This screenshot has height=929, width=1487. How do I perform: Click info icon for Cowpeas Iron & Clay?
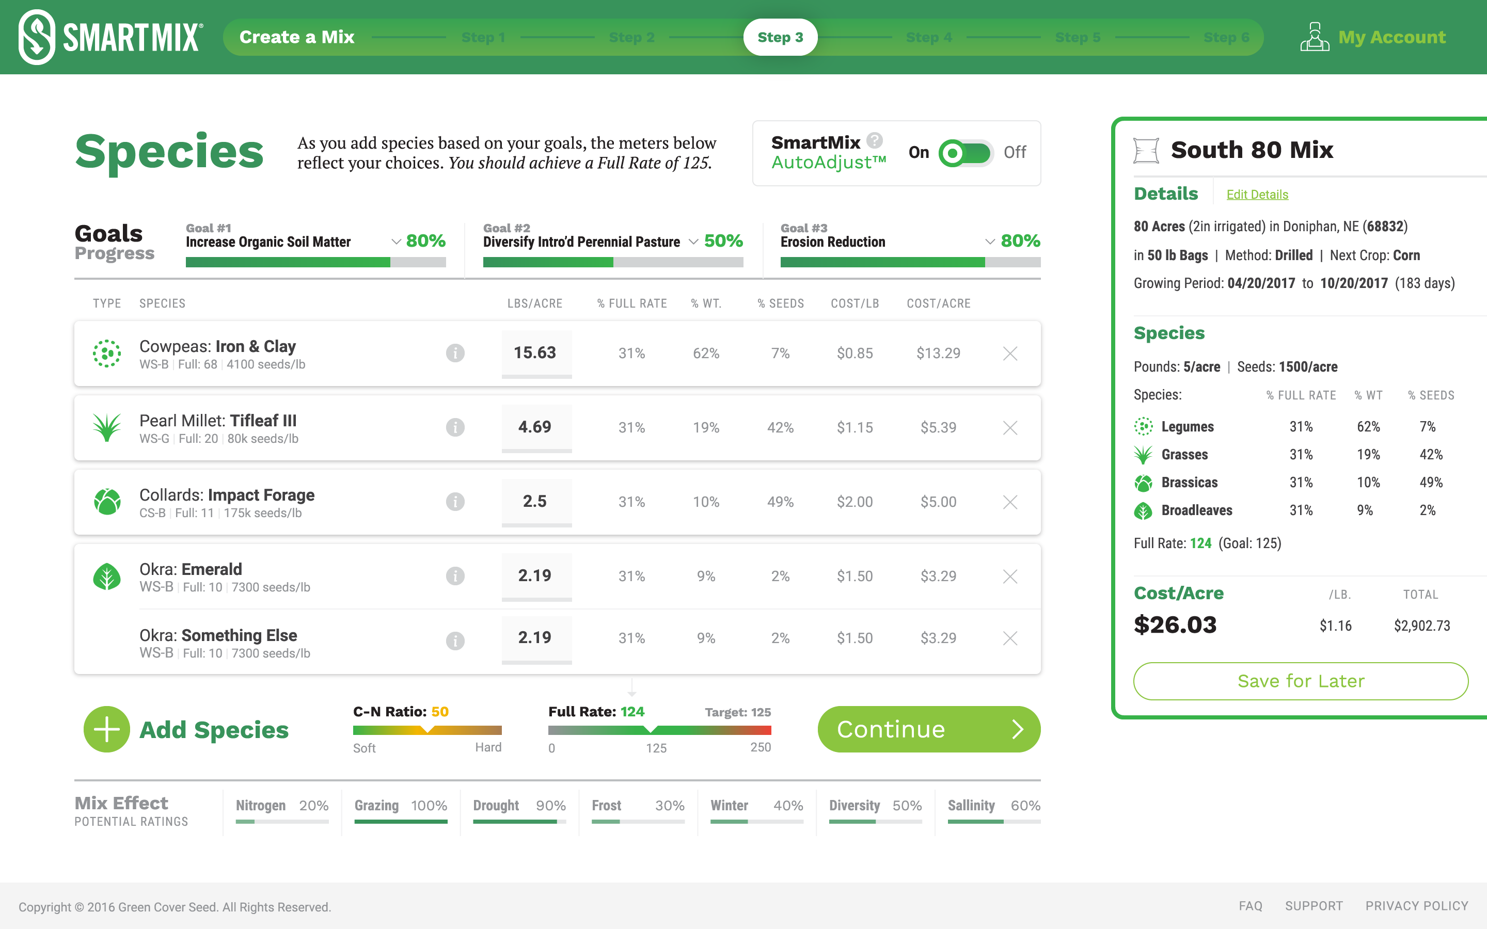(455, 354)
